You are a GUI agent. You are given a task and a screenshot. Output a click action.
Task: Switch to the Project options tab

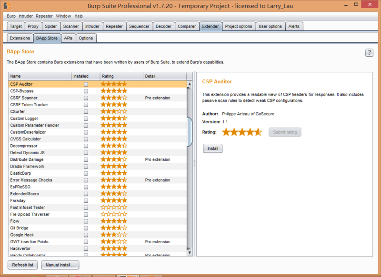pos(239,26)
